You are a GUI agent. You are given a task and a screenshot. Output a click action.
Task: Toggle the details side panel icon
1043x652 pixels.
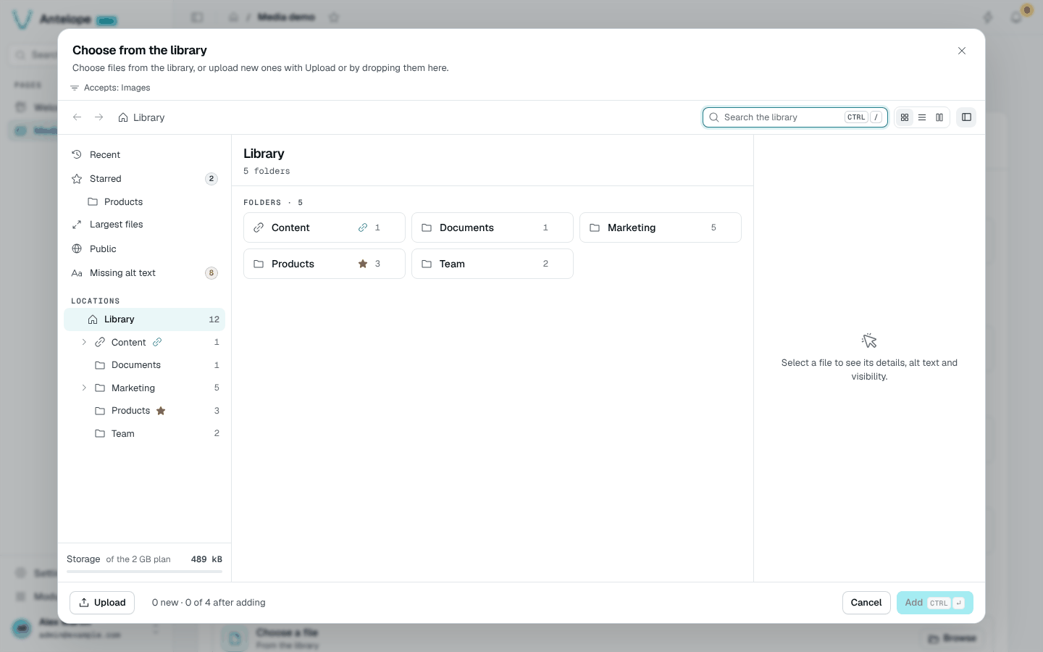(966, 117)
